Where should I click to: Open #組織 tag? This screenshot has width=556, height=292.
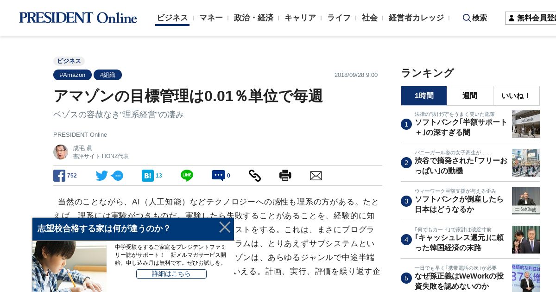107,75
